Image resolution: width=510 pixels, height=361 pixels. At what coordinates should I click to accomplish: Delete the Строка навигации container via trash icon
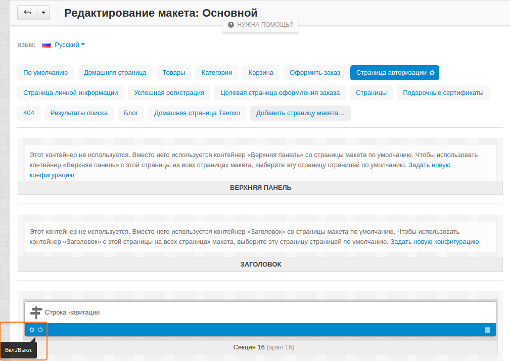pos(487,330)
